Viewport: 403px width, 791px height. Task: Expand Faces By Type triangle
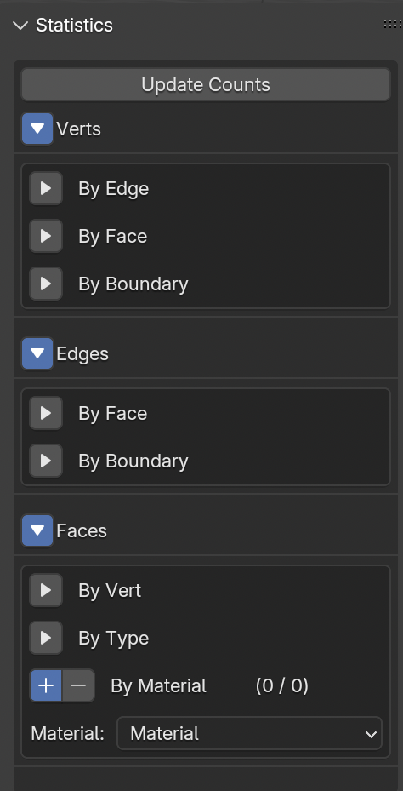coord(46,638)
